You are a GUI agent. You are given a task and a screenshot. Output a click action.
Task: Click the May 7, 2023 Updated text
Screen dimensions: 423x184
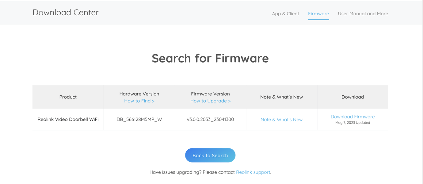click(352, 123)
